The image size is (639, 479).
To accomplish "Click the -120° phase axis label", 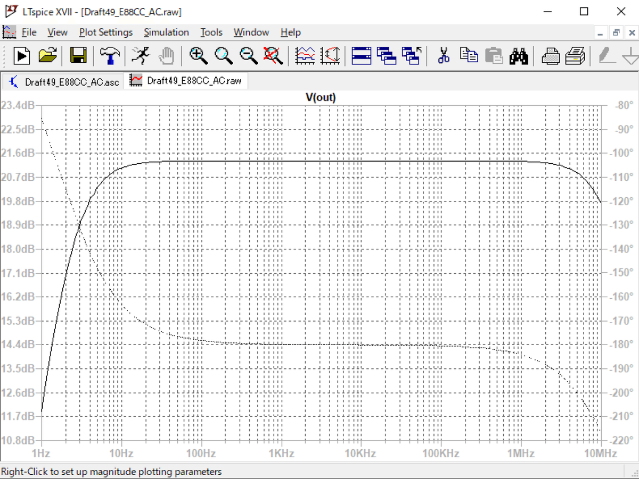I will (620, 201).
